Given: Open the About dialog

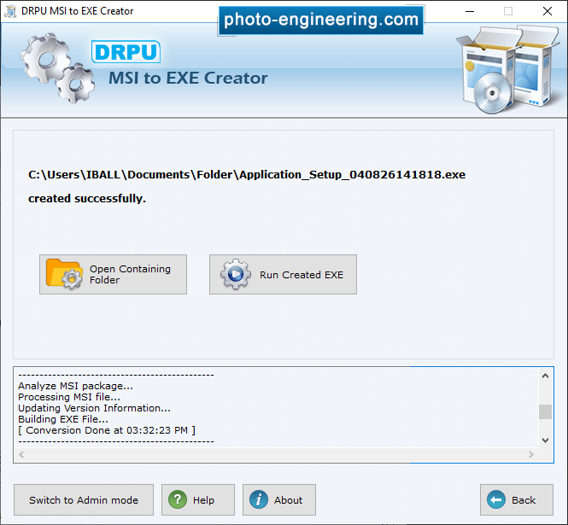Looking at the screenshot, I should [x=279, y=500].
